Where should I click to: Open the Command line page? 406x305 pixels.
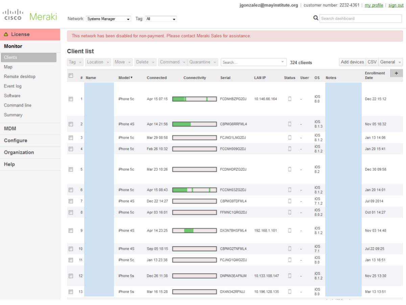tap(18, 105)
